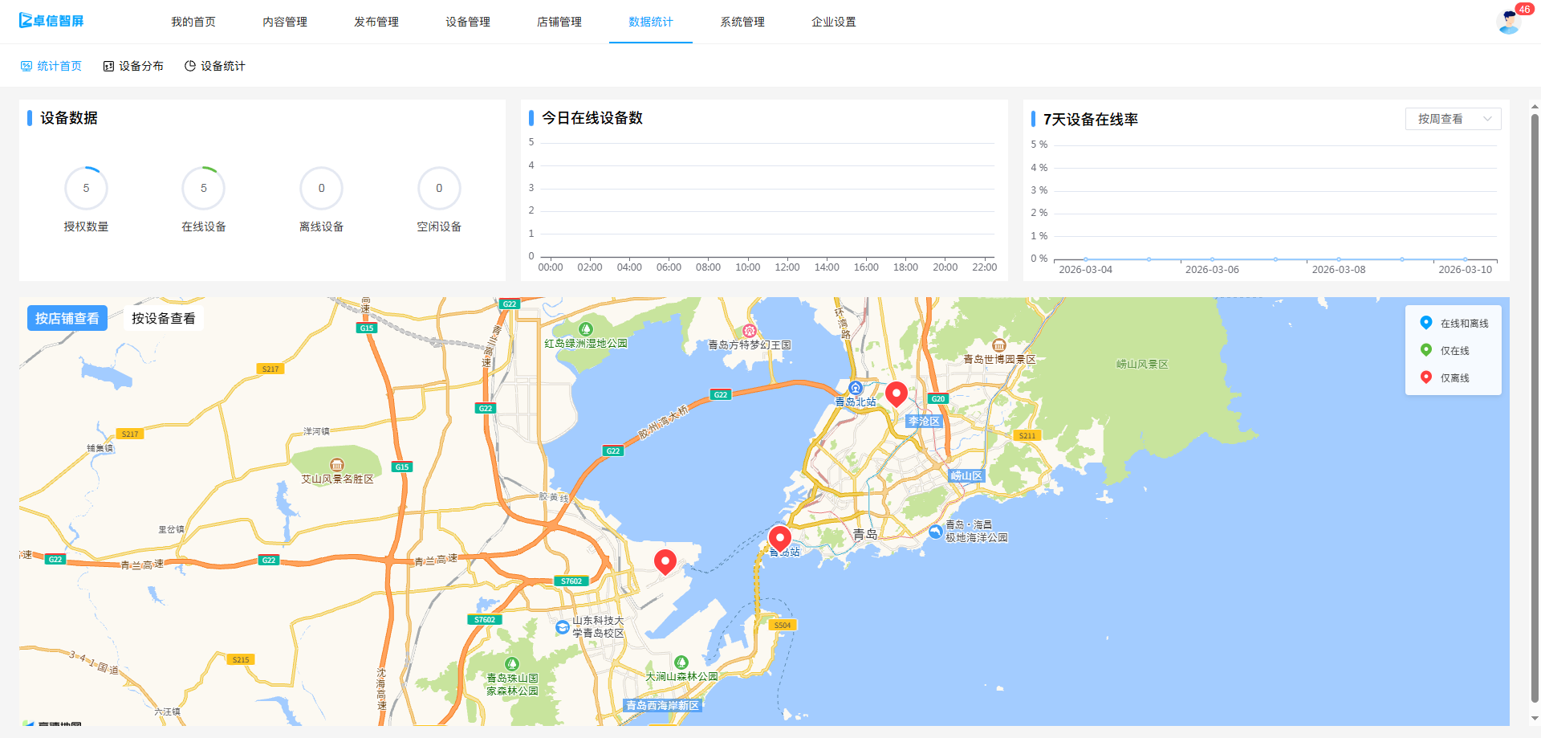Image resolution: width=1541 pixels, height=738 pixels.
Task: Click the blue 在线和离线 legend pin
Action: [1426, 323]
